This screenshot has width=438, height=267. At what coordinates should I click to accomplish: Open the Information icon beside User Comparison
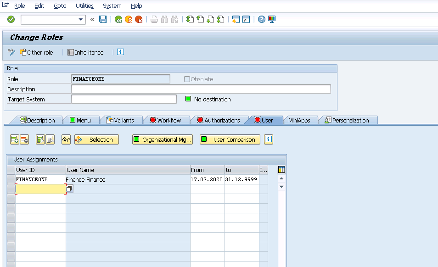[x=269, y=139]
